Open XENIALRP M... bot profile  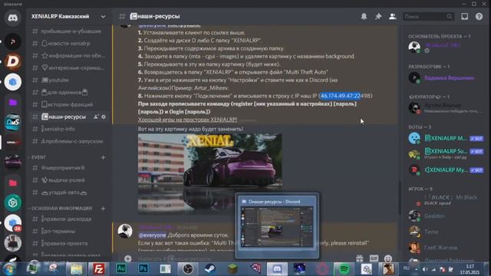(447, 138)
